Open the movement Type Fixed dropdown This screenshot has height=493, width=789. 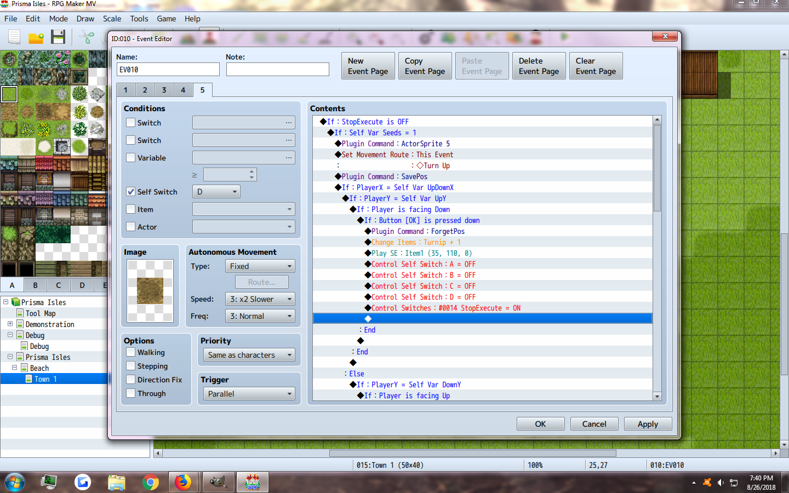[260, 266]
